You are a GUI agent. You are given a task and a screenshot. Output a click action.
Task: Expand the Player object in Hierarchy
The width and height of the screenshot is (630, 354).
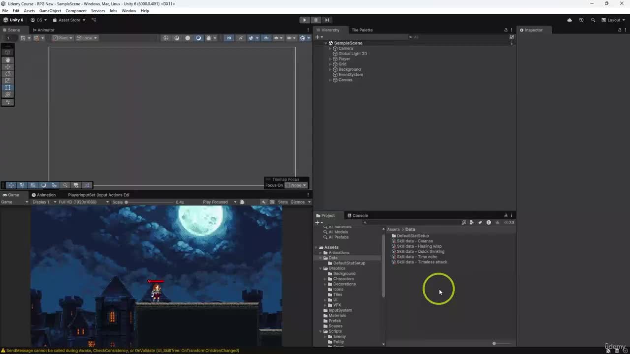click(x=330, y=59)
